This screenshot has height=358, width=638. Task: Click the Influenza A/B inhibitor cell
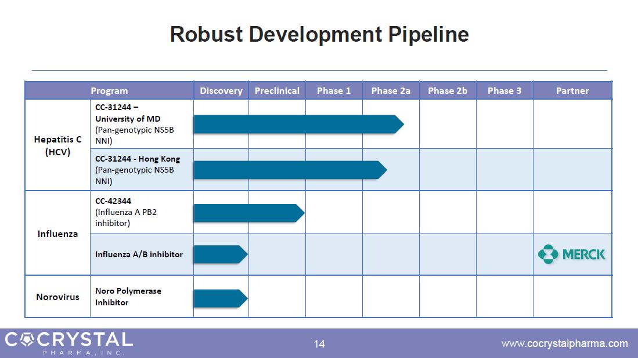(142, 254)
